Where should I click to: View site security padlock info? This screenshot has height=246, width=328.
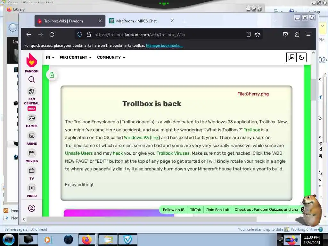(x=89, y=35)
